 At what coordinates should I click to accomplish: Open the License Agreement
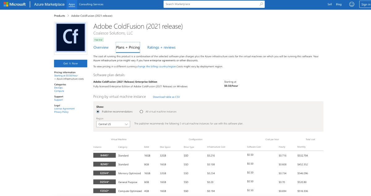64,108
